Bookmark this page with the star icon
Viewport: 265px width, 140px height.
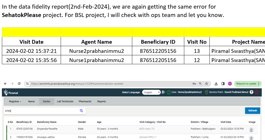(x=206, y=84)
